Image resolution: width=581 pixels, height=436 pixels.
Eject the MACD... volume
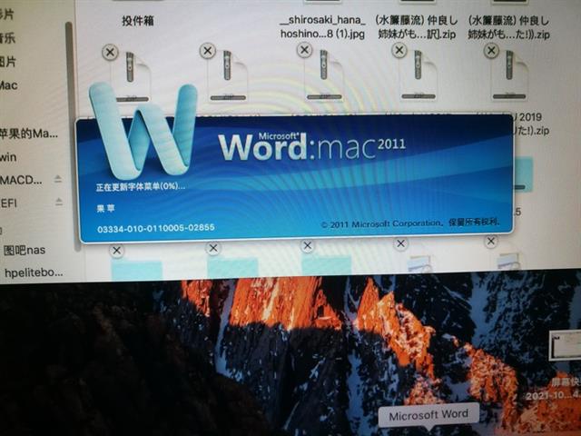click(x=58, y=180)
